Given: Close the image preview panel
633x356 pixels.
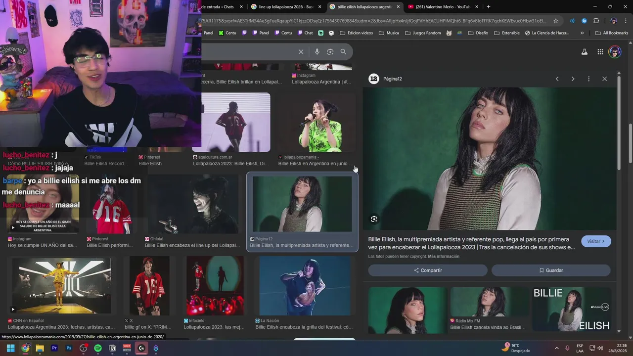Looking at the screenshot, I should (604, 79).
